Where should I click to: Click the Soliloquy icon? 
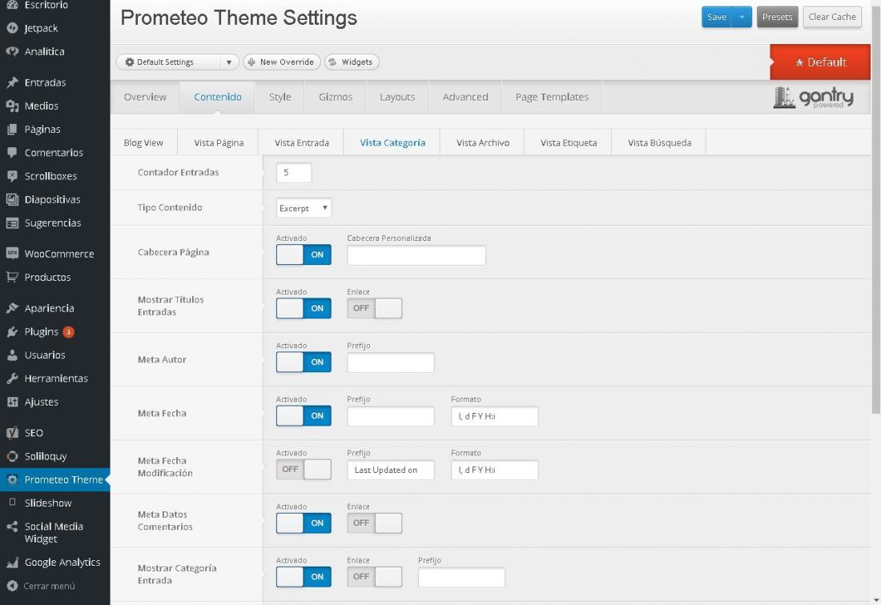pos(12,456)
